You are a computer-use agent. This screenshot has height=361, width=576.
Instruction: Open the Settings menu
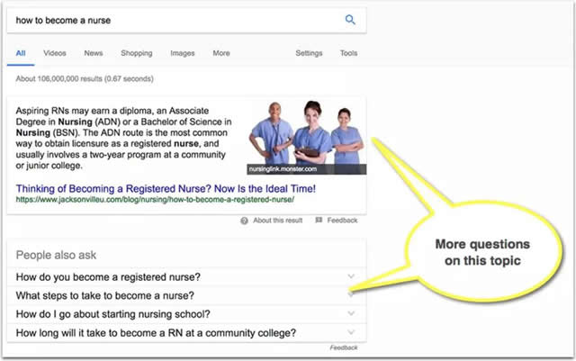coord(309,53)
